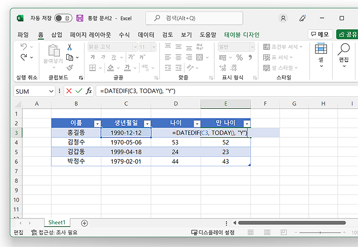The image size is (358, 247).
Task: Open filter dropdown for 이름 column
Action: pos(98,124)
